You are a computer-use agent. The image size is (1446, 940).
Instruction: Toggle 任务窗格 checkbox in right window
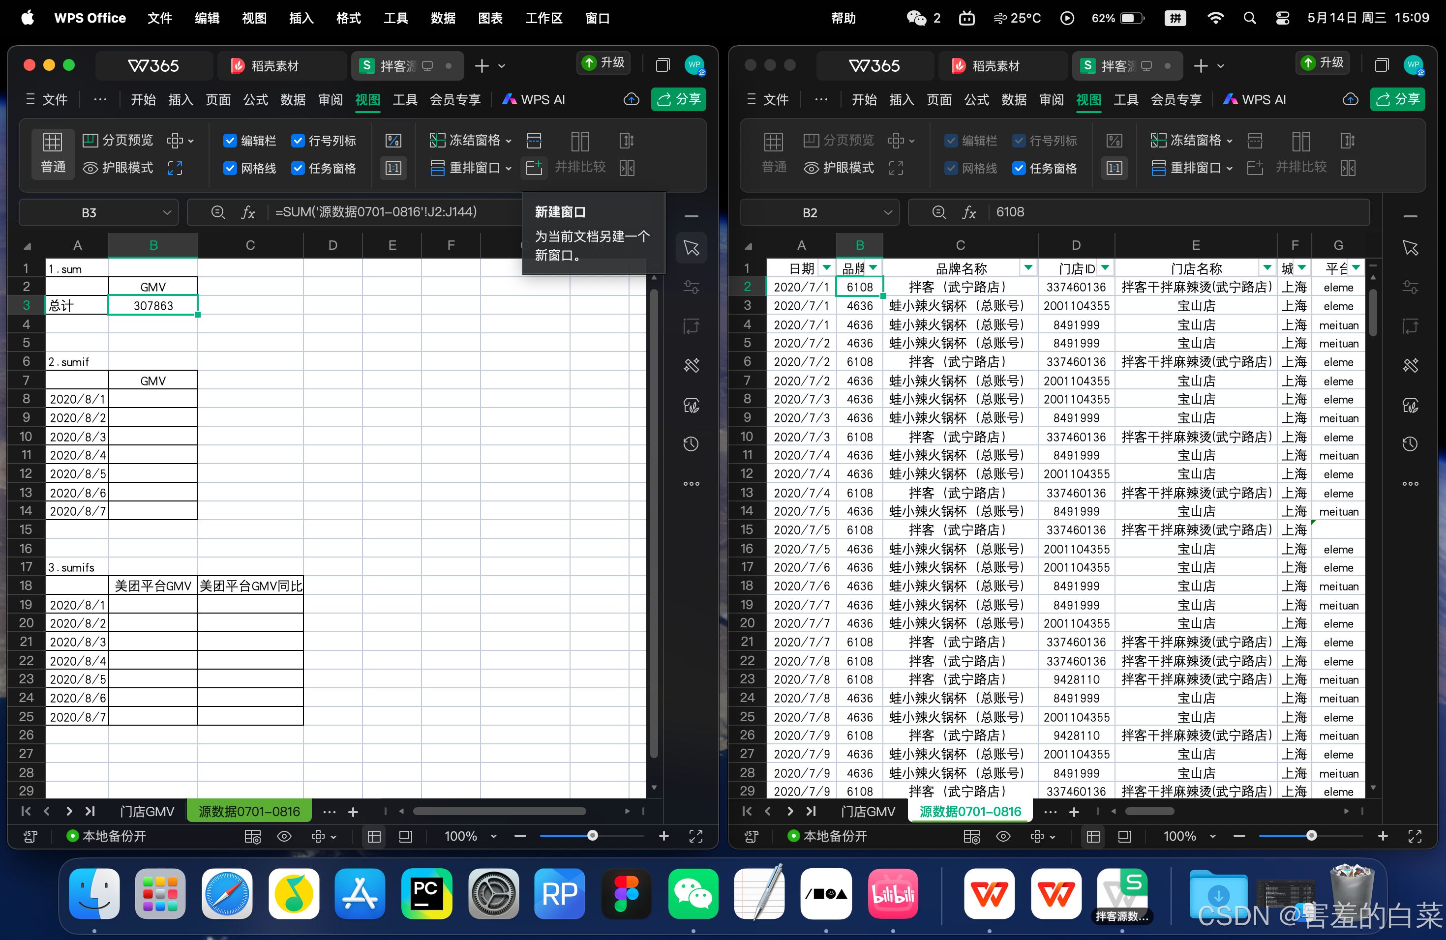coord(1019,168)
